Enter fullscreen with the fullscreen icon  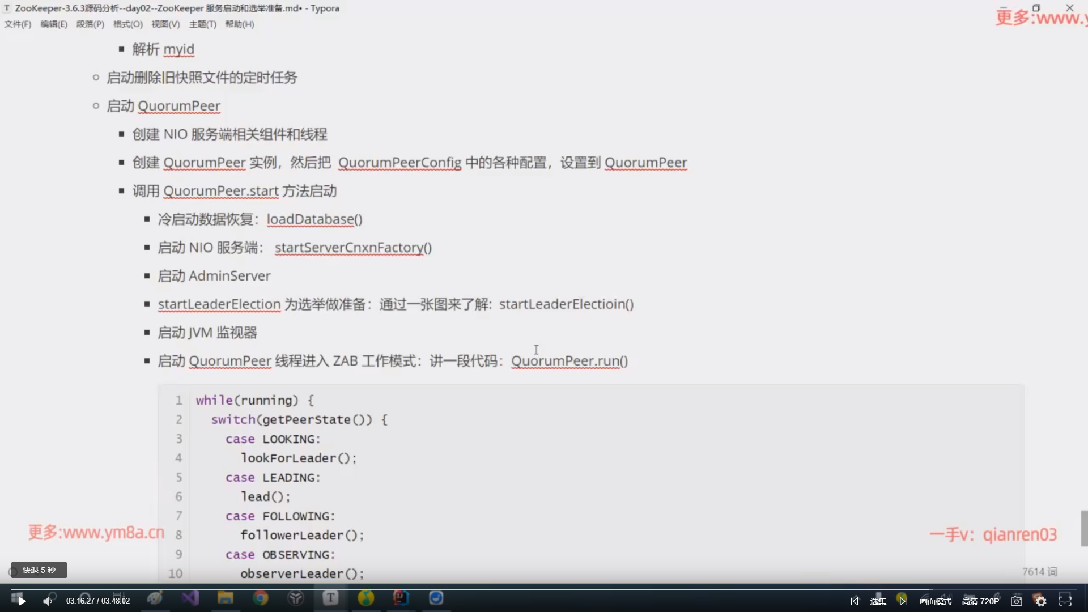1065,601
